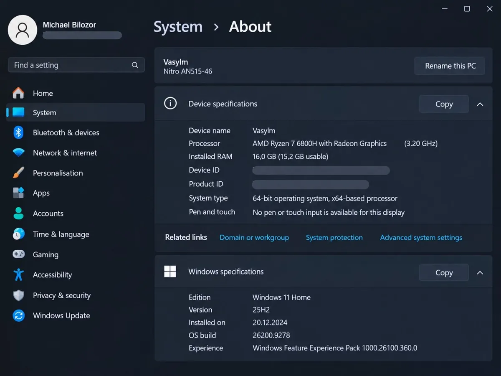This screenshot has height=376, width=501.
Task: Click the version value 25H2
Action: click(x=261, y=310)
